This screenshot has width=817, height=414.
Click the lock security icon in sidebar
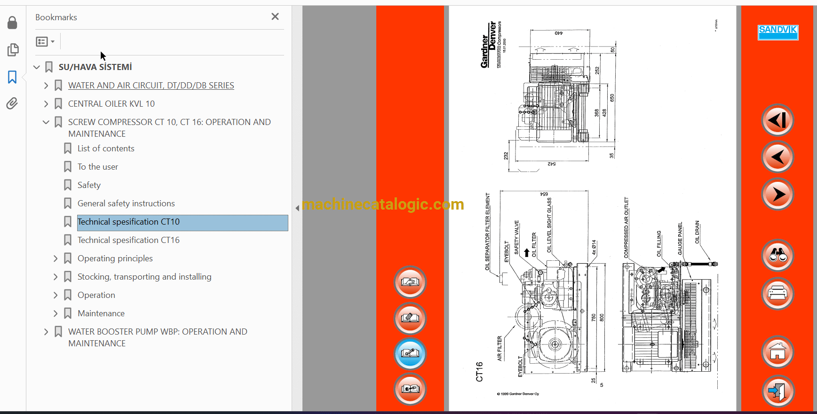[x=12, y=23]
